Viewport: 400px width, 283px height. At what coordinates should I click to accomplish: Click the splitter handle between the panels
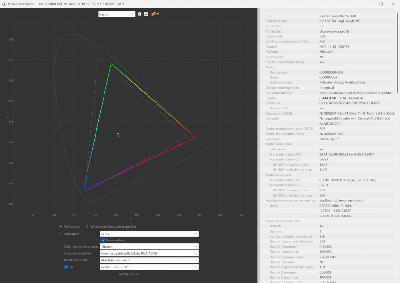(258, 145)
